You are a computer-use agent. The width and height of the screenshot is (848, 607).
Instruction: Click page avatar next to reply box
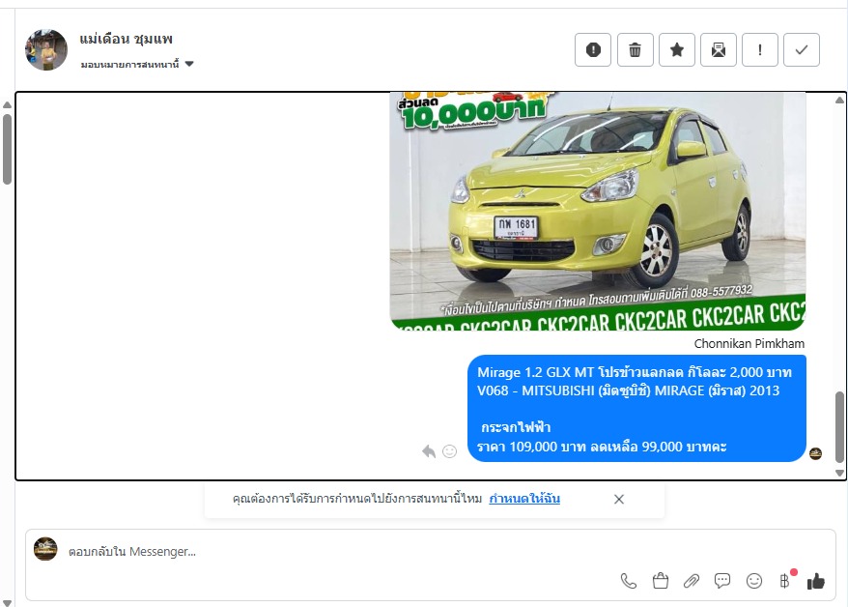point(45,549)
